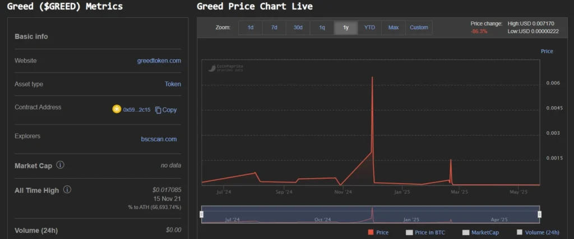Click the Market Cap info icon
Screen dimensions: 574x239
(60, 165)
